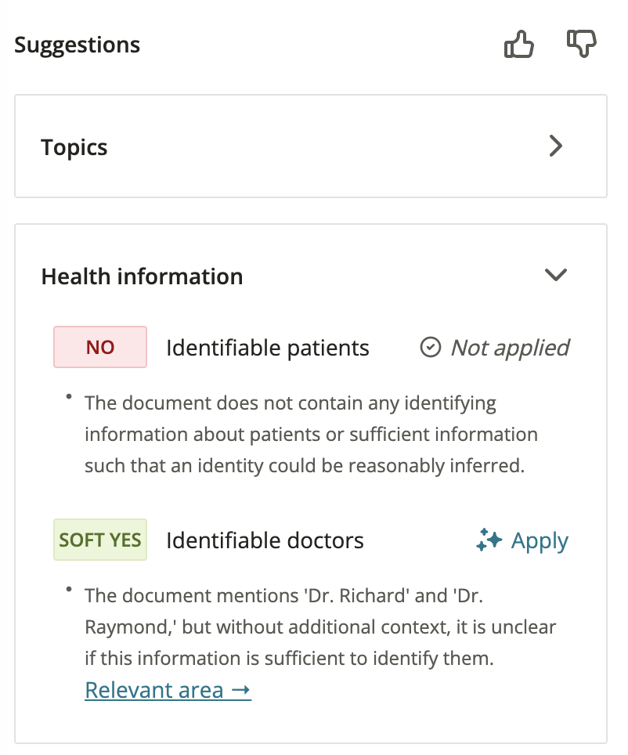Click the Suggestions heading
Viewport: 628px width, 755px height.
pyautogui.click(x=77, y=45)
